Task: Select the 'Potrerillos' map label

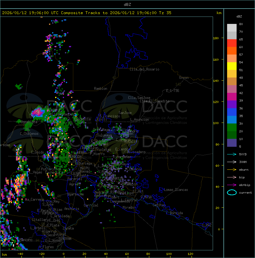Action: click(51, 169)
